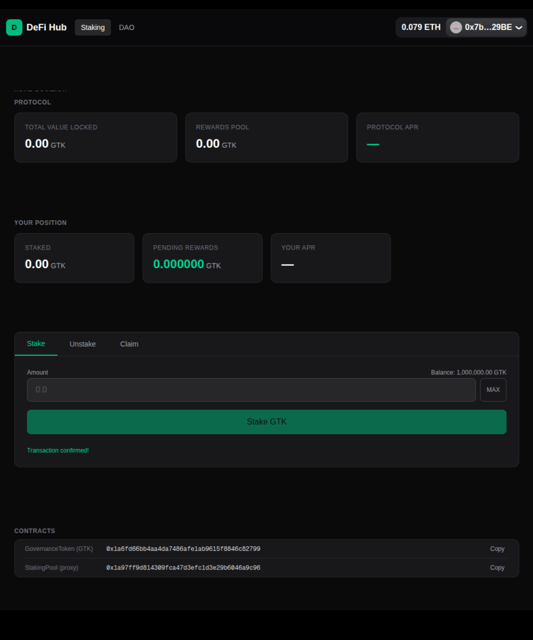Click the CONTRACTS section heading
Image resolution: width=533 pixels, height=640 pixels.
click(x=35, y=531)
